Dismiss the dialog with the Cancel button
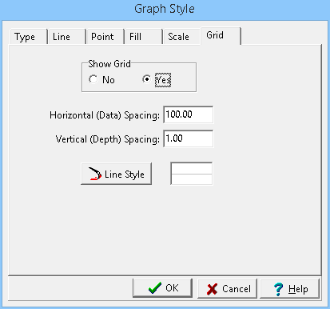 (227, 289)
